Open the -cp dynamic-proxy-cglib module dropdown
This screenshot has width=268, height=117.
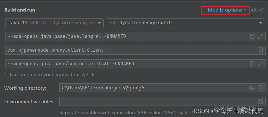(x=185, y=23)
